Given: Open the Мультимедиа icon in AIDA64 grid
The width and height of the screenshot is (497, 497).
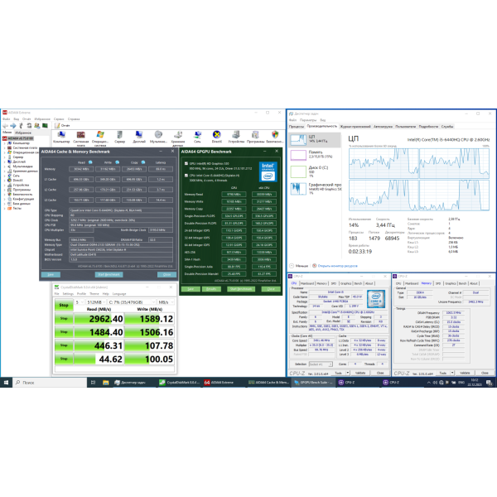Looking at the screenshot, I should 158,135.
